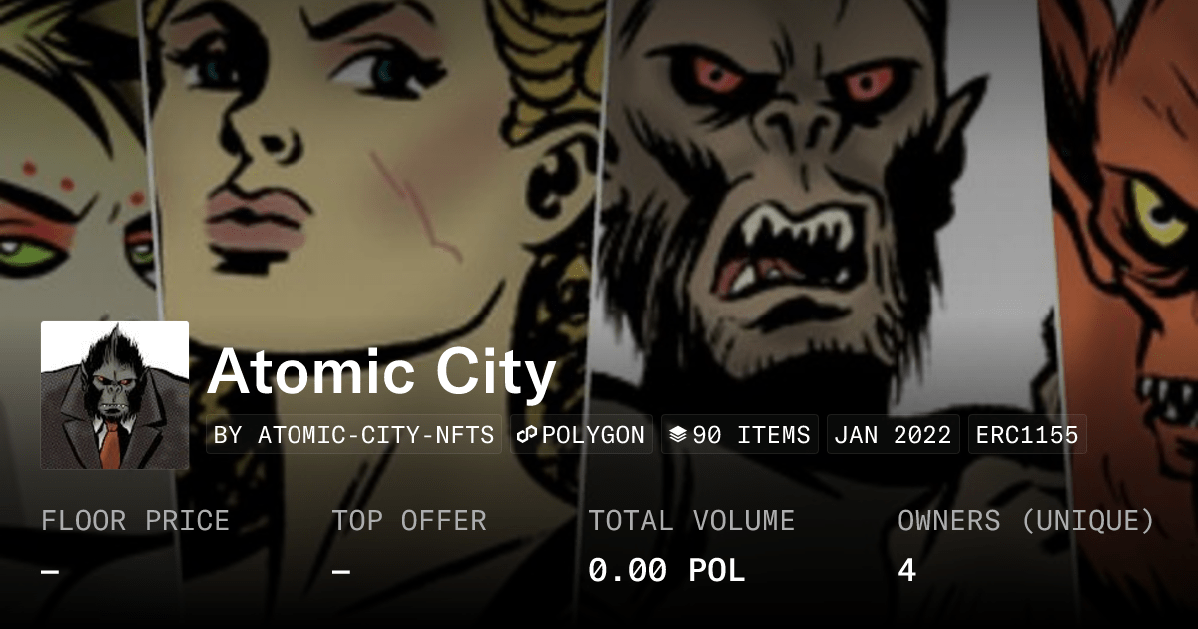Click the OWNERS (UNIQUE) label
The width and height of the screenshot is (1198, 629).
click(x=1026, y=521)
